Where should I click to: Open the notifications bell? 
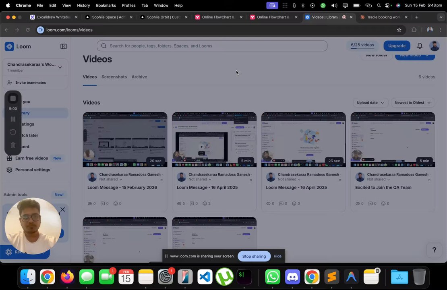420,46
